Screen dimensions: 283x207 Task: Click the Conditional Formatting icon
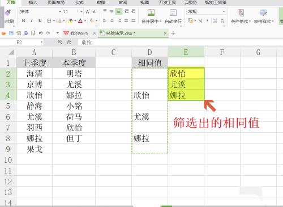[x=241, y=12]
